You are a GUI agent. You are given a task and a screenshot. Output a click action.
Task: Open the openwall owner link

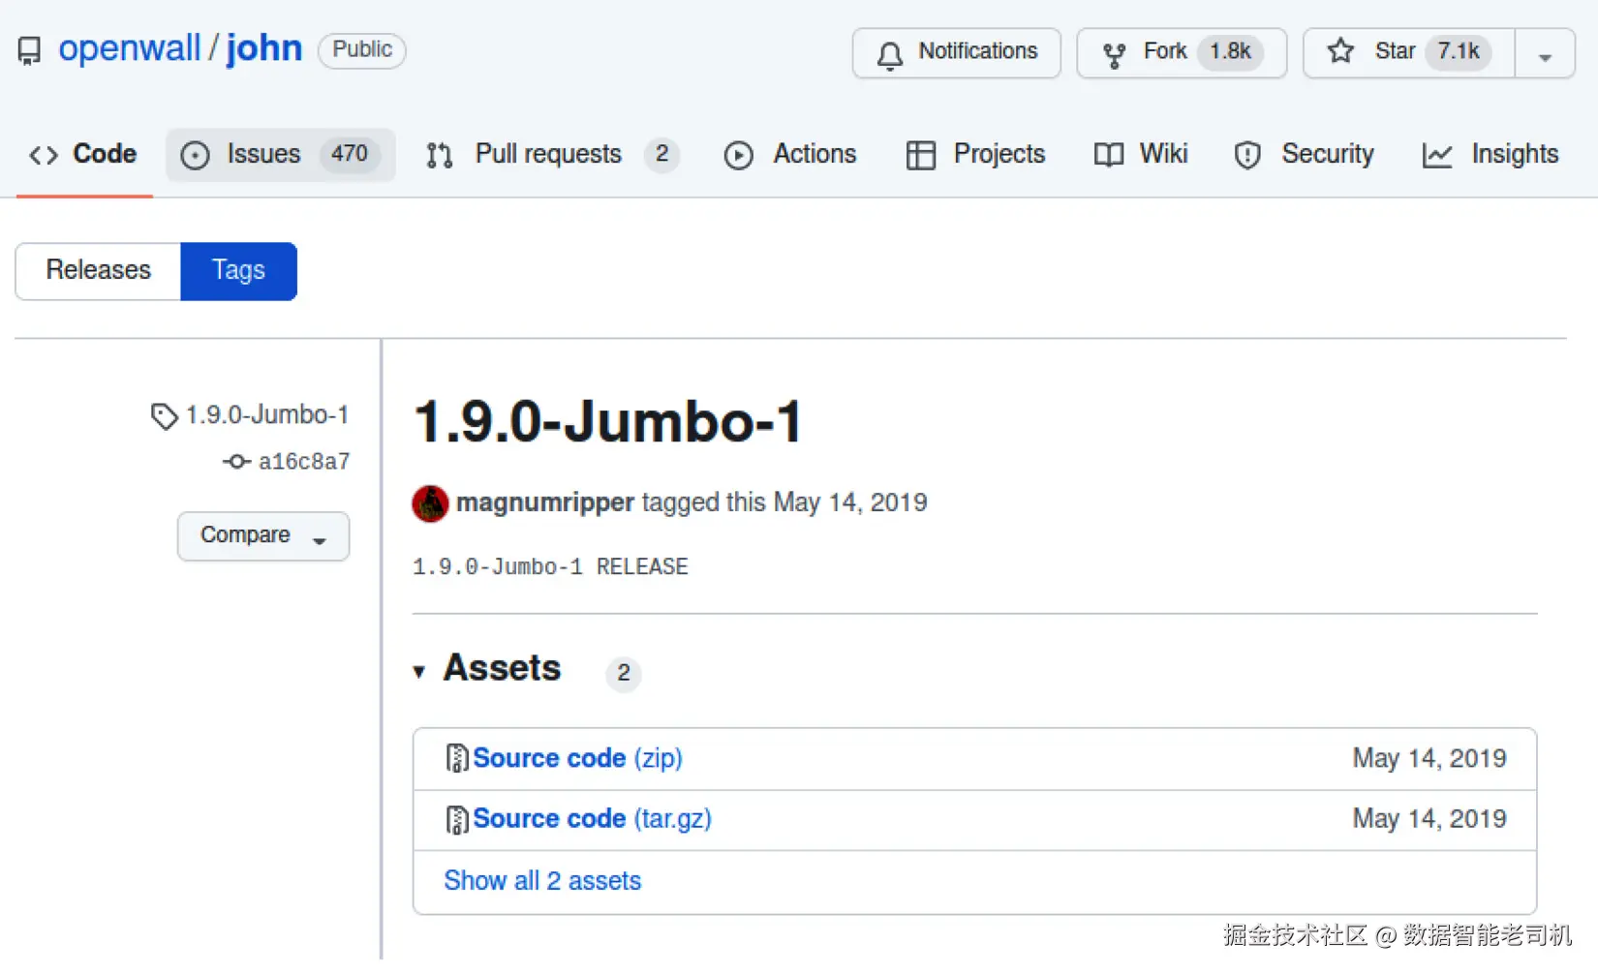coord(129,48)
